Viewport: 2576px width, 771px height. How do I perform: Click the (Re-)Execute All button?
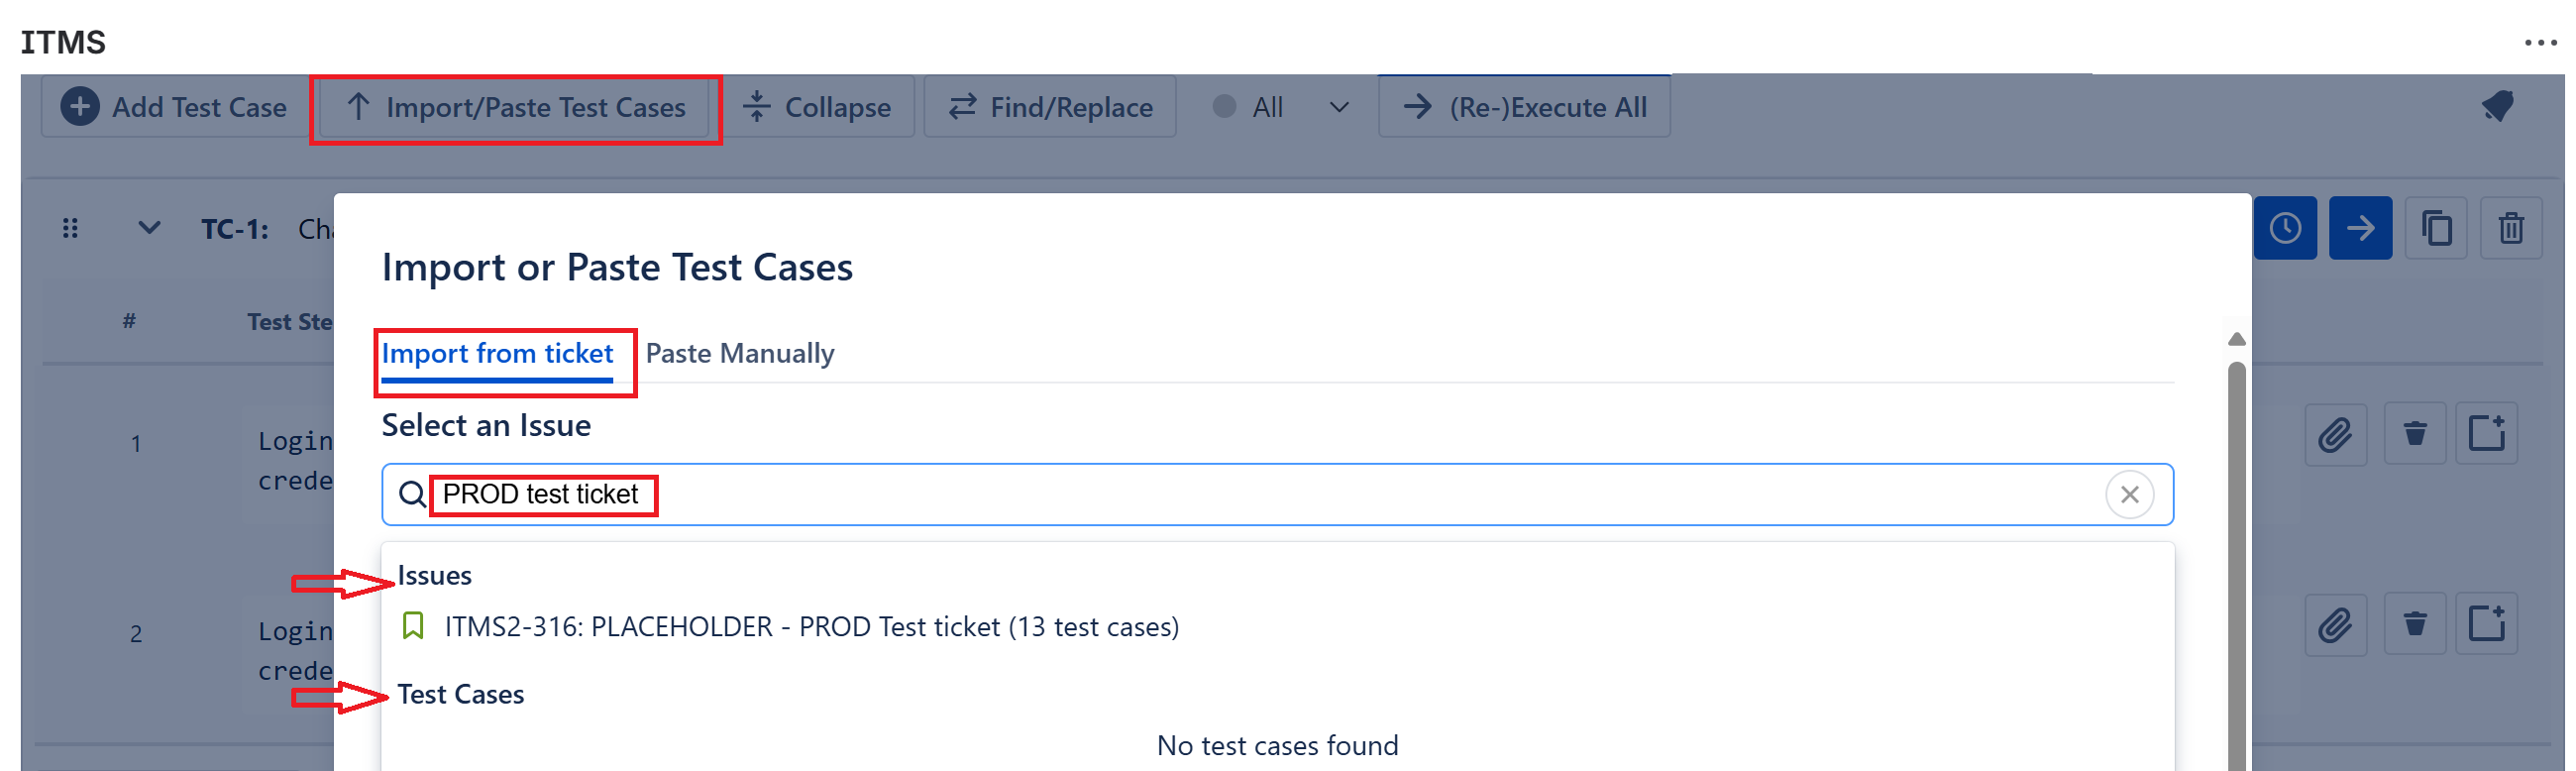click(1524, 107)
